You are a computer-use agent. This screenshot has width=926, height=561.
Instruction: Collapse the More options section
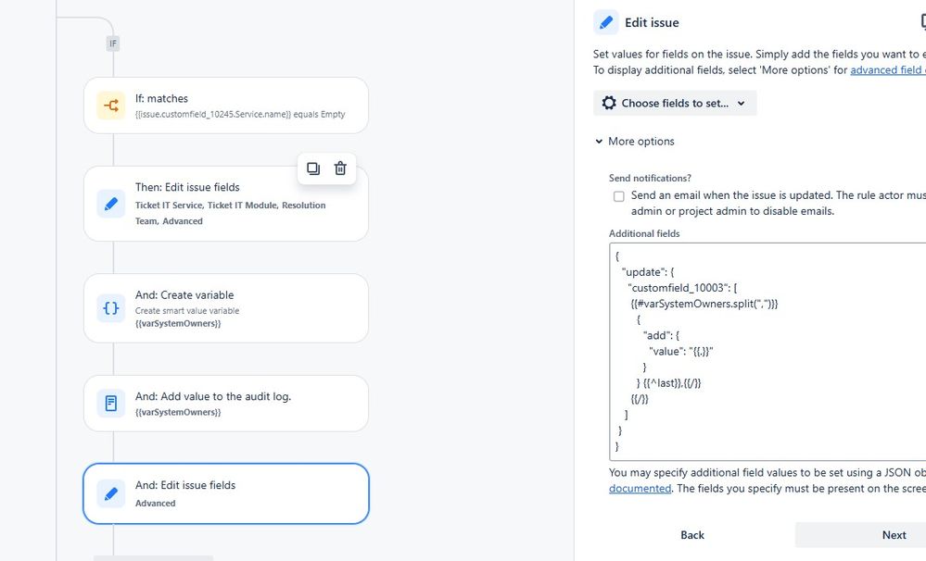coord(599,141)
